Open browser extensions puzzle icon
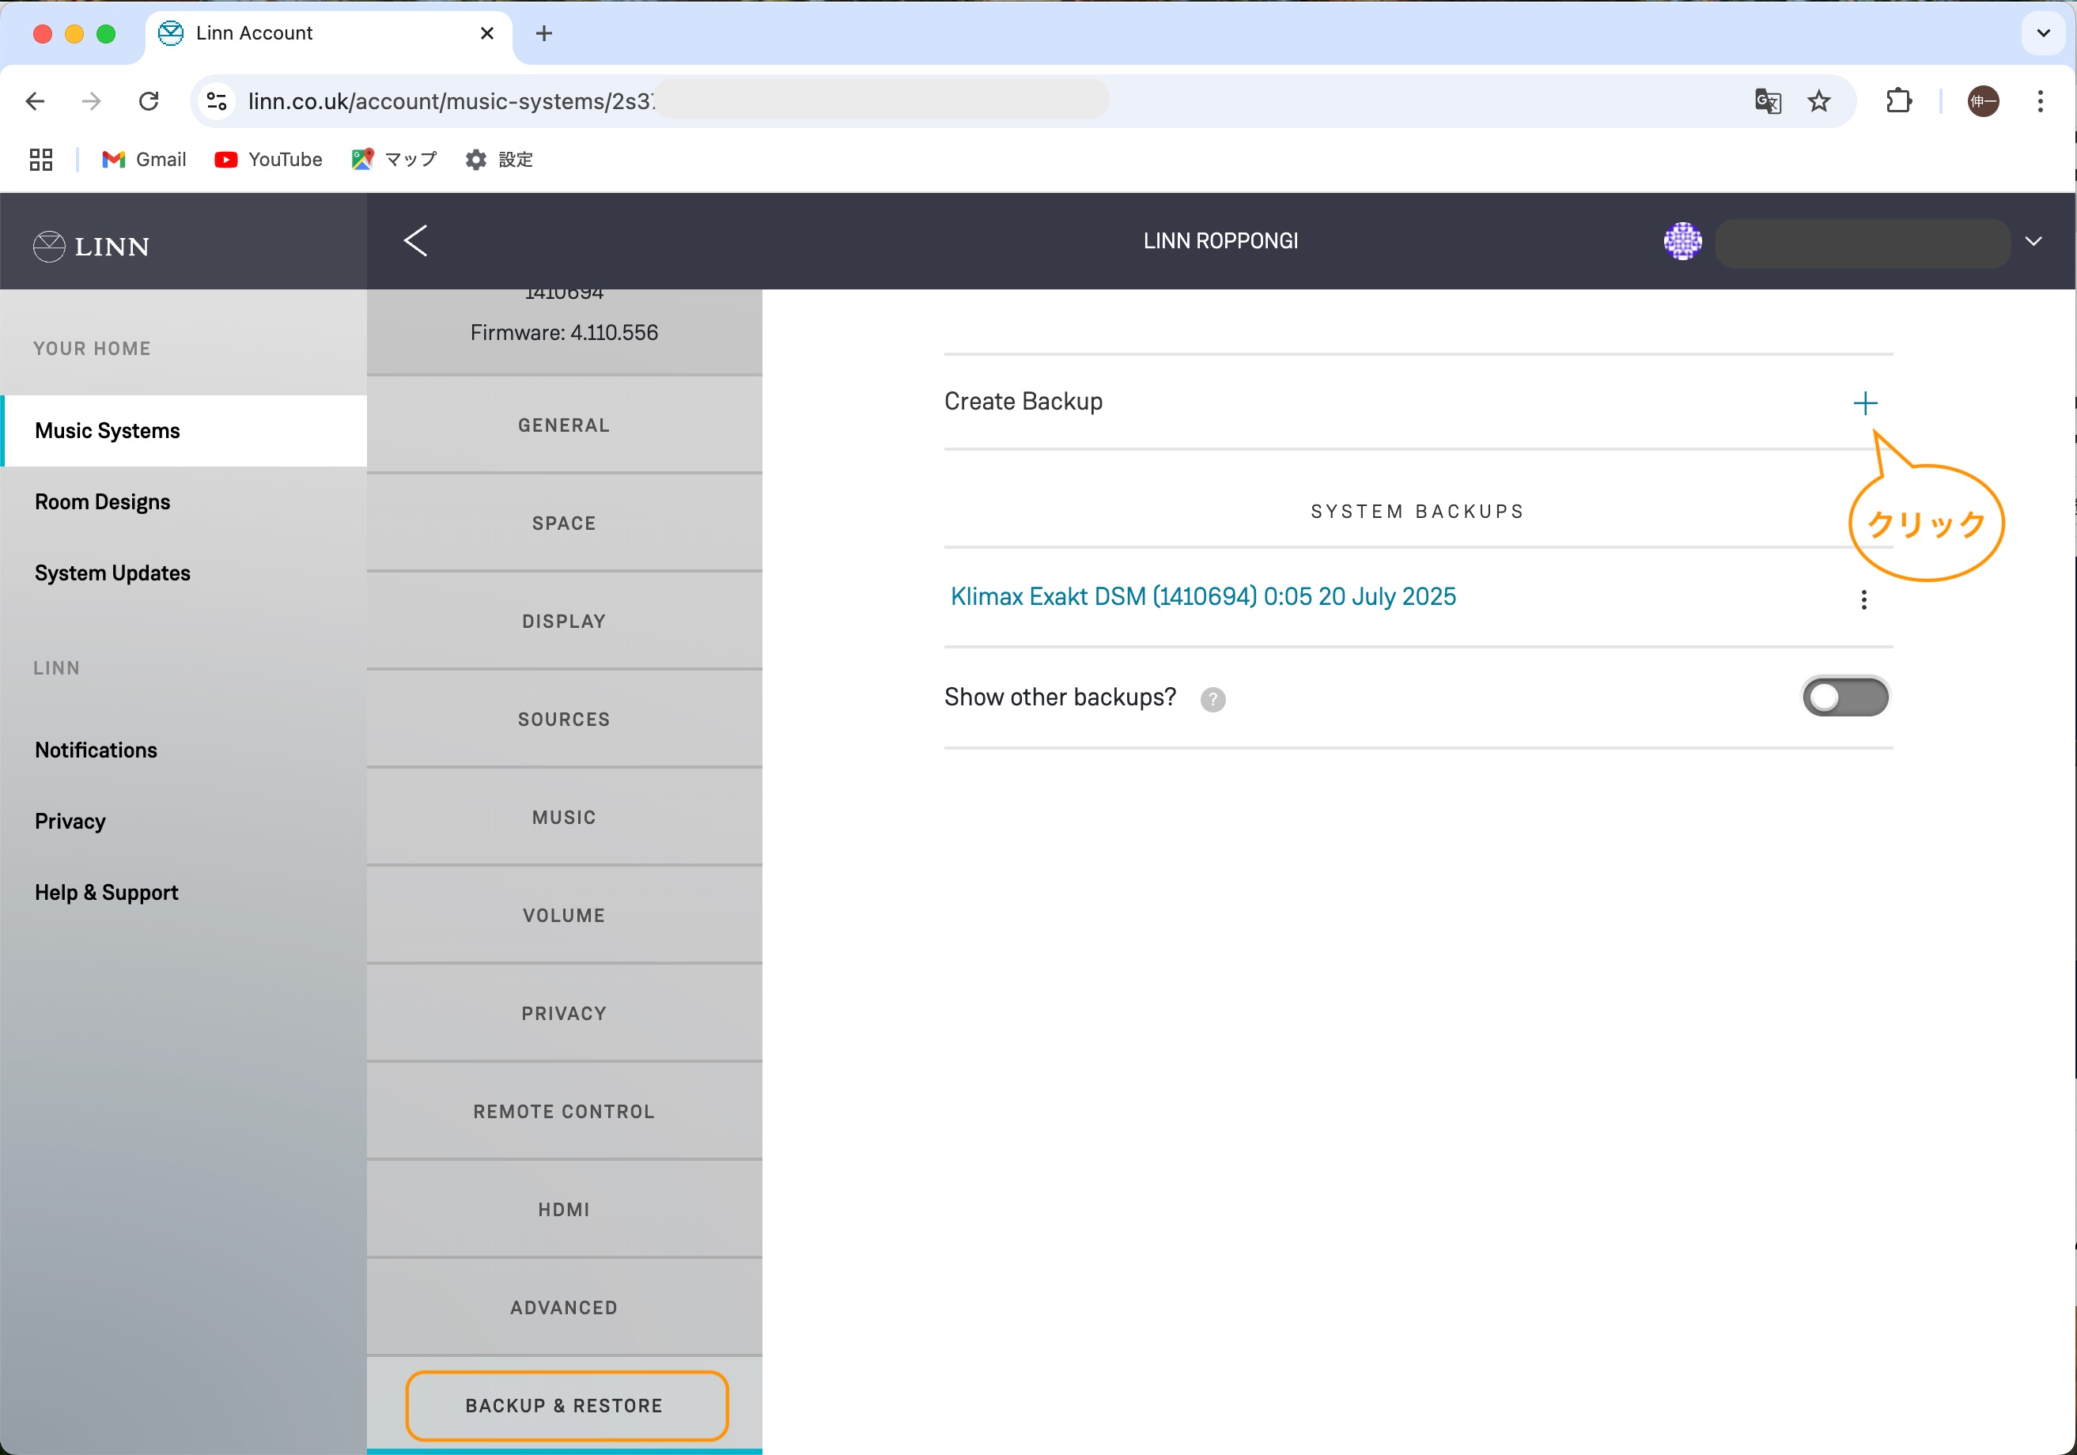 (1899, 101)
